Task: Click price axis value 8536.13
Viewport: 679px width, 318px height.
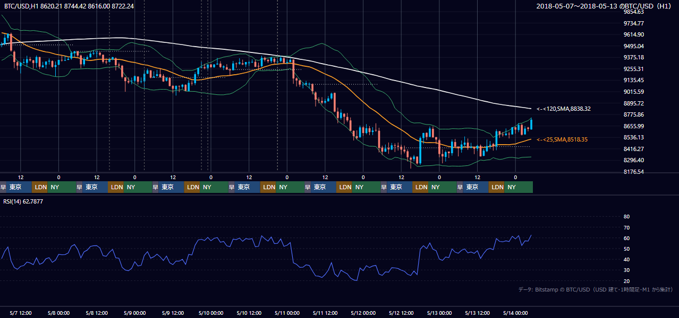Action: point(633,137)
